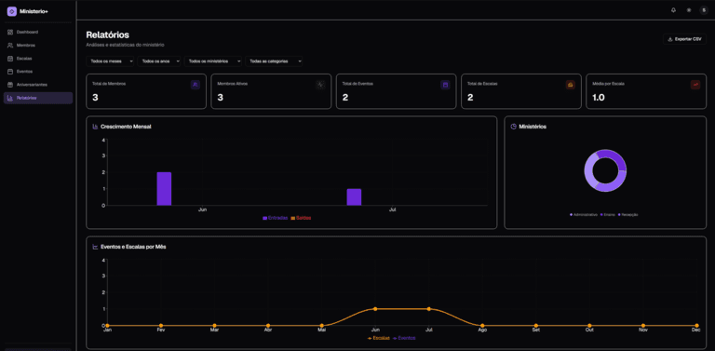
Task: Click the icon on Média por Escala card
Action: (x=695, y=85)
